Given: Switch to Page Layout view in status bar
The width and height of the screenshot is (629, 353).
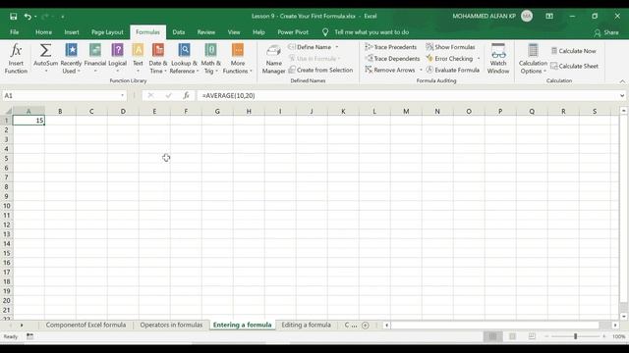Looking at the screenshot, I should (x=512, y=336).
